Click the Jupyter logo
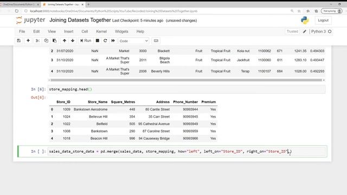 (30, 20)
